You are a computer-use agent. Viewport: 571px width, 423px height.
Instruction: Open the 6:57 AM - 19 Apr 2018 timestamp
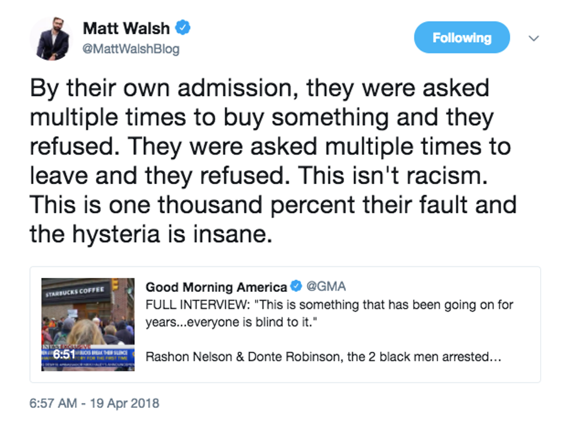94,403
